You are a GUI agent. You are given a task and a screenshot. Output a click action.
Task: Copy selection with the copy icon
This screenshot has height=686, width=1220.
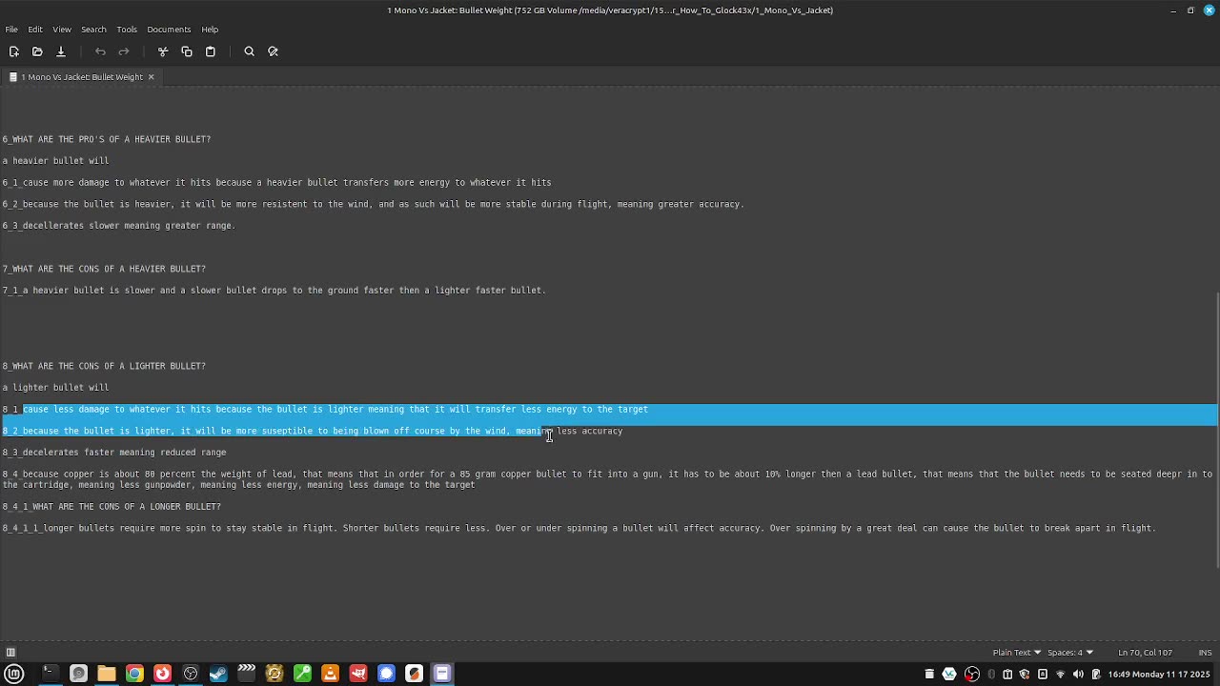click(187, 51)
